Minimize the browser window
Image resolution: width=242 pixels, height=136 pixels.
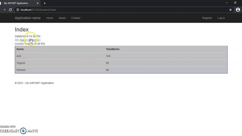tap(226, 3)
